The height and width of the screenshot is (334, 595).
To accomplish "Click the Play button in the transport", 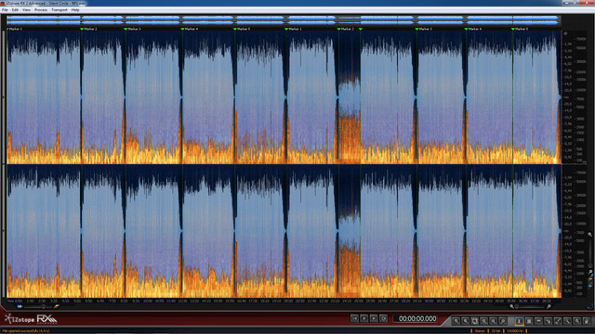I will 364,318.
